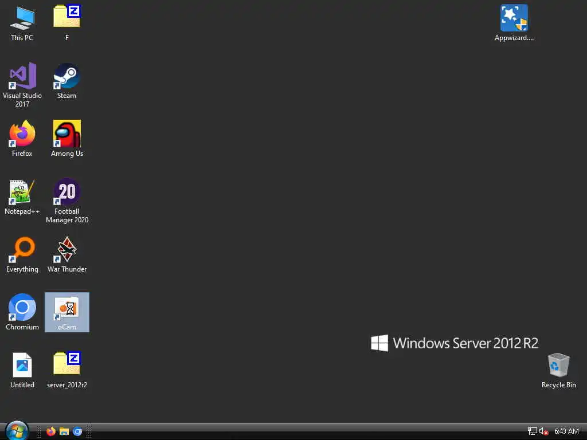Select the War Thunder shortcut
Image resolution: width=587 pixels, height=440 pixels.
point(67,254)
